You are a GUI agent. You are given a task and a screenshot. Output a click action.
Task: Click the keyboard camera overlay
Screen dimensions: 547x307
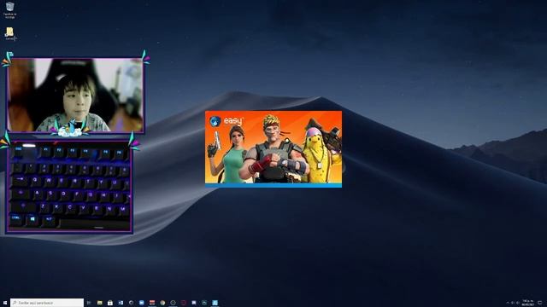click(69, 187)
